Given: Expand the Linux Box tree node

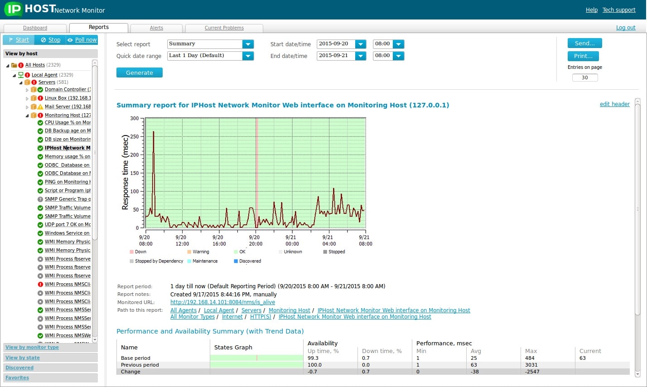Looking at the screenshot, I should click(x=27, y=98).
